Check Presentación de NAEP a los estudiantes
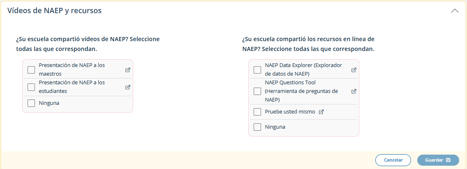Viewport: 467px width, 169px height. (31, 87)
